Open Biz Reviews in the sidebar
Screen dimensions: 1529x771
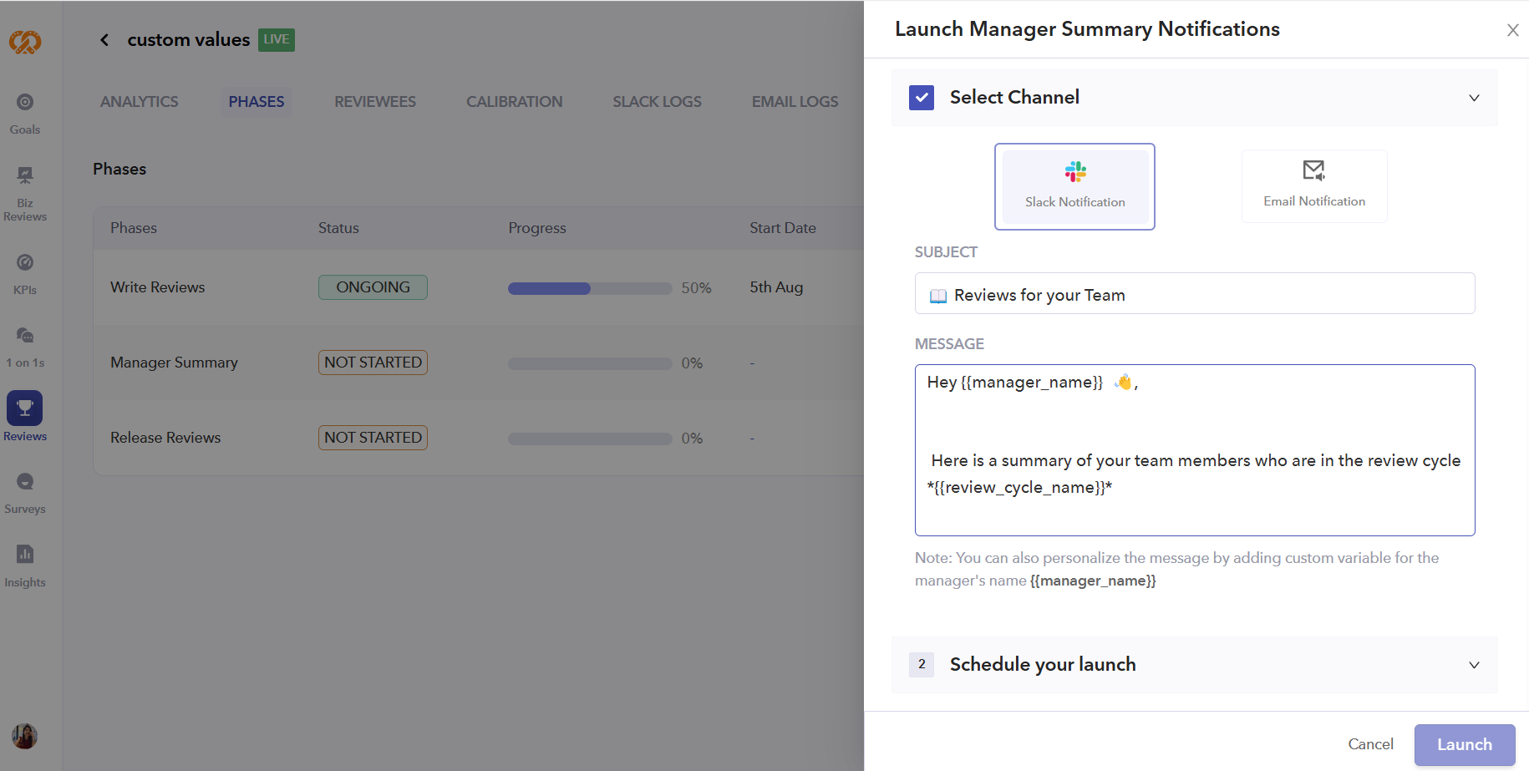tap(25, 194)
